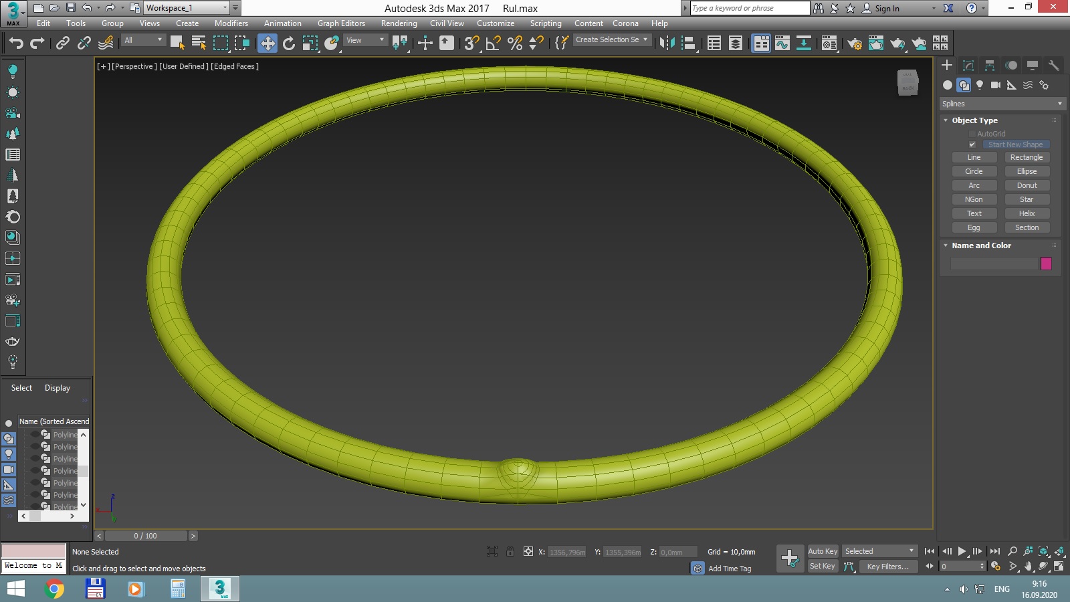Switch to Cameras category icon
The image size is (1070, 602).
[x=996, y=85]
